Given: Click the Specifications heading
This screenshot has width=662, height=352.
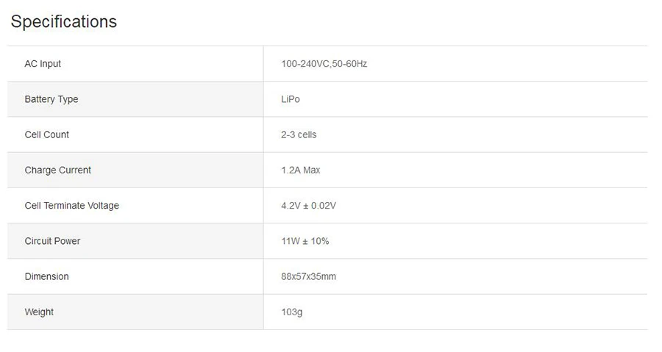Looking at the screenshot, I should point(64,21).
